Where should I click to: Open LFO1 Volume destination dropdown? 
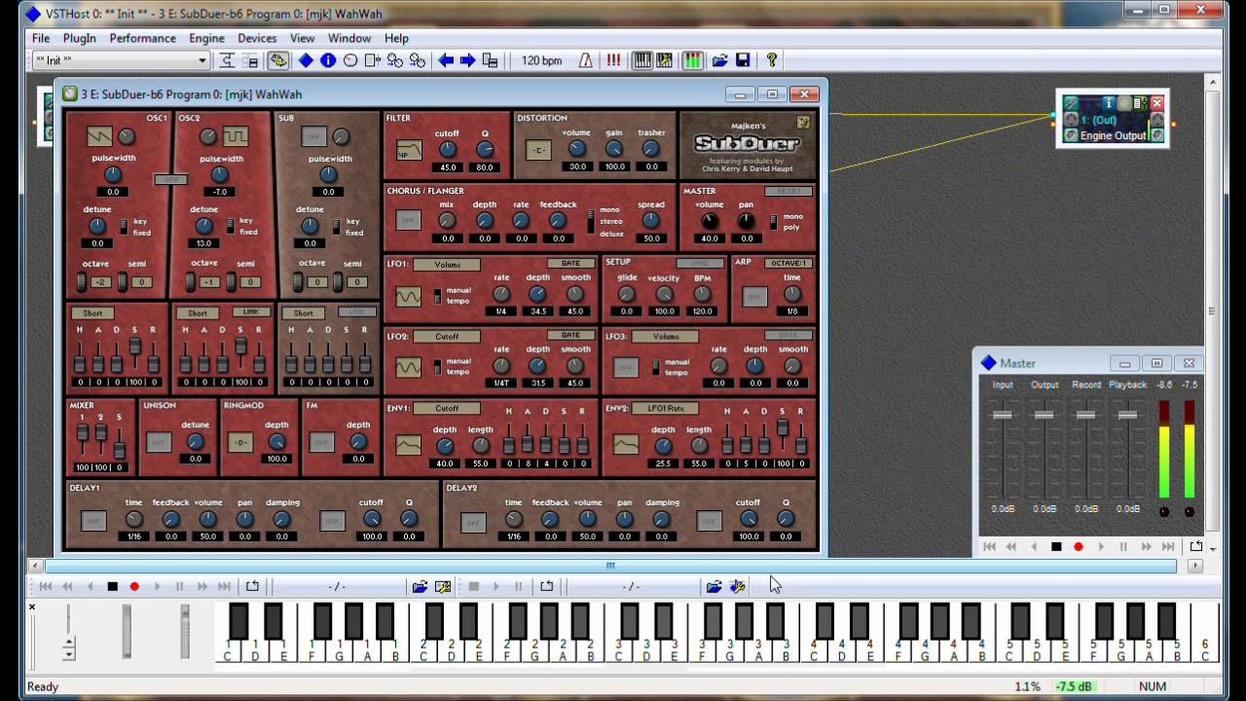coord(447,265)
